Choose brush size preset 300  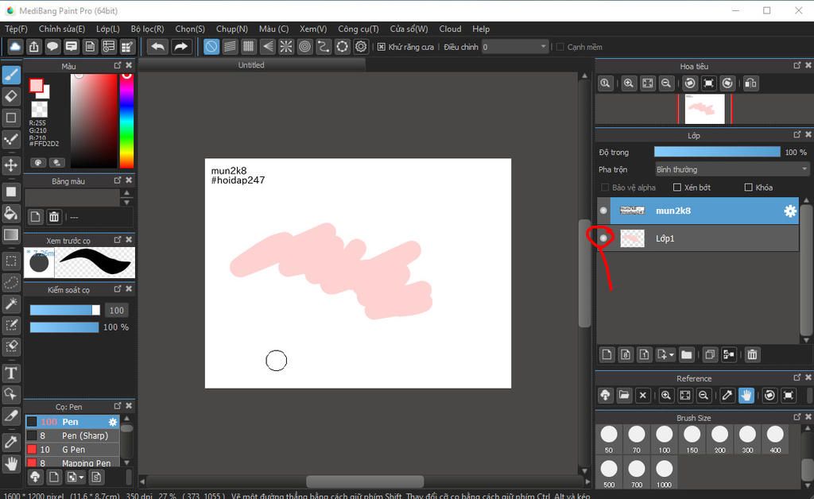pyautogui.click(x=747, y=439)
